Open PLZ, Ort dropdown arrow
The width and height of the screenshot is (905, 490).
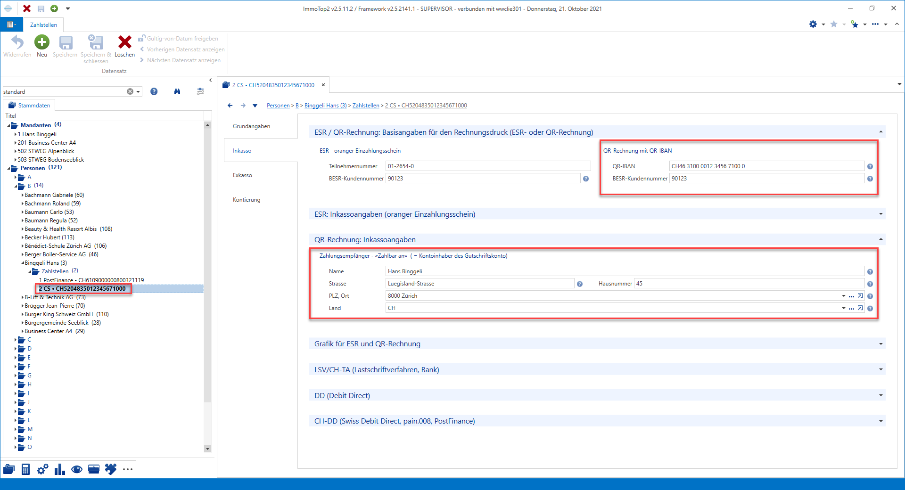click(x=843, y=296)
